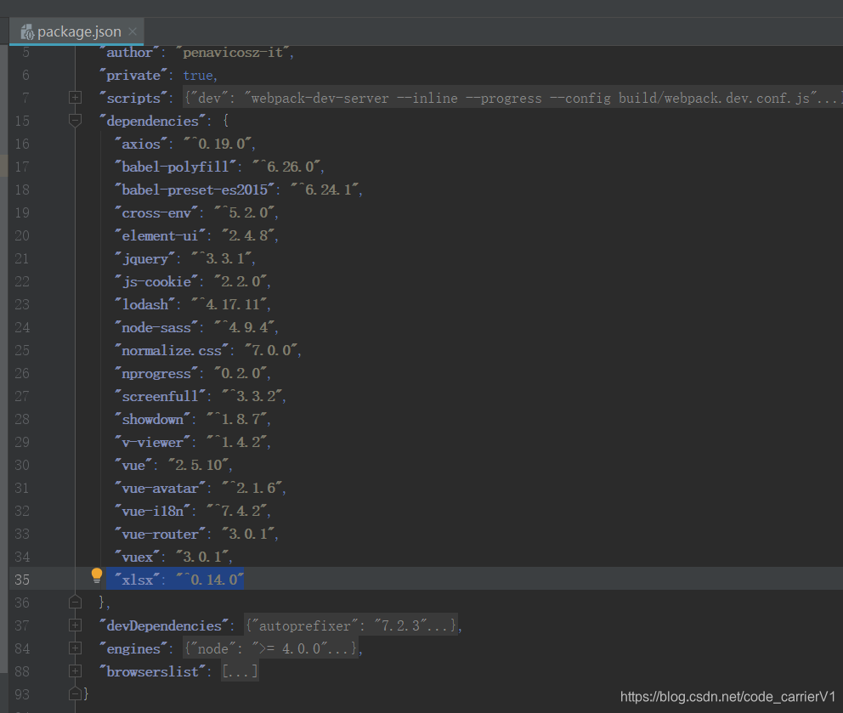Collapse the dependencies block
The image size is (843, 713).
click(x=76, y=121)
